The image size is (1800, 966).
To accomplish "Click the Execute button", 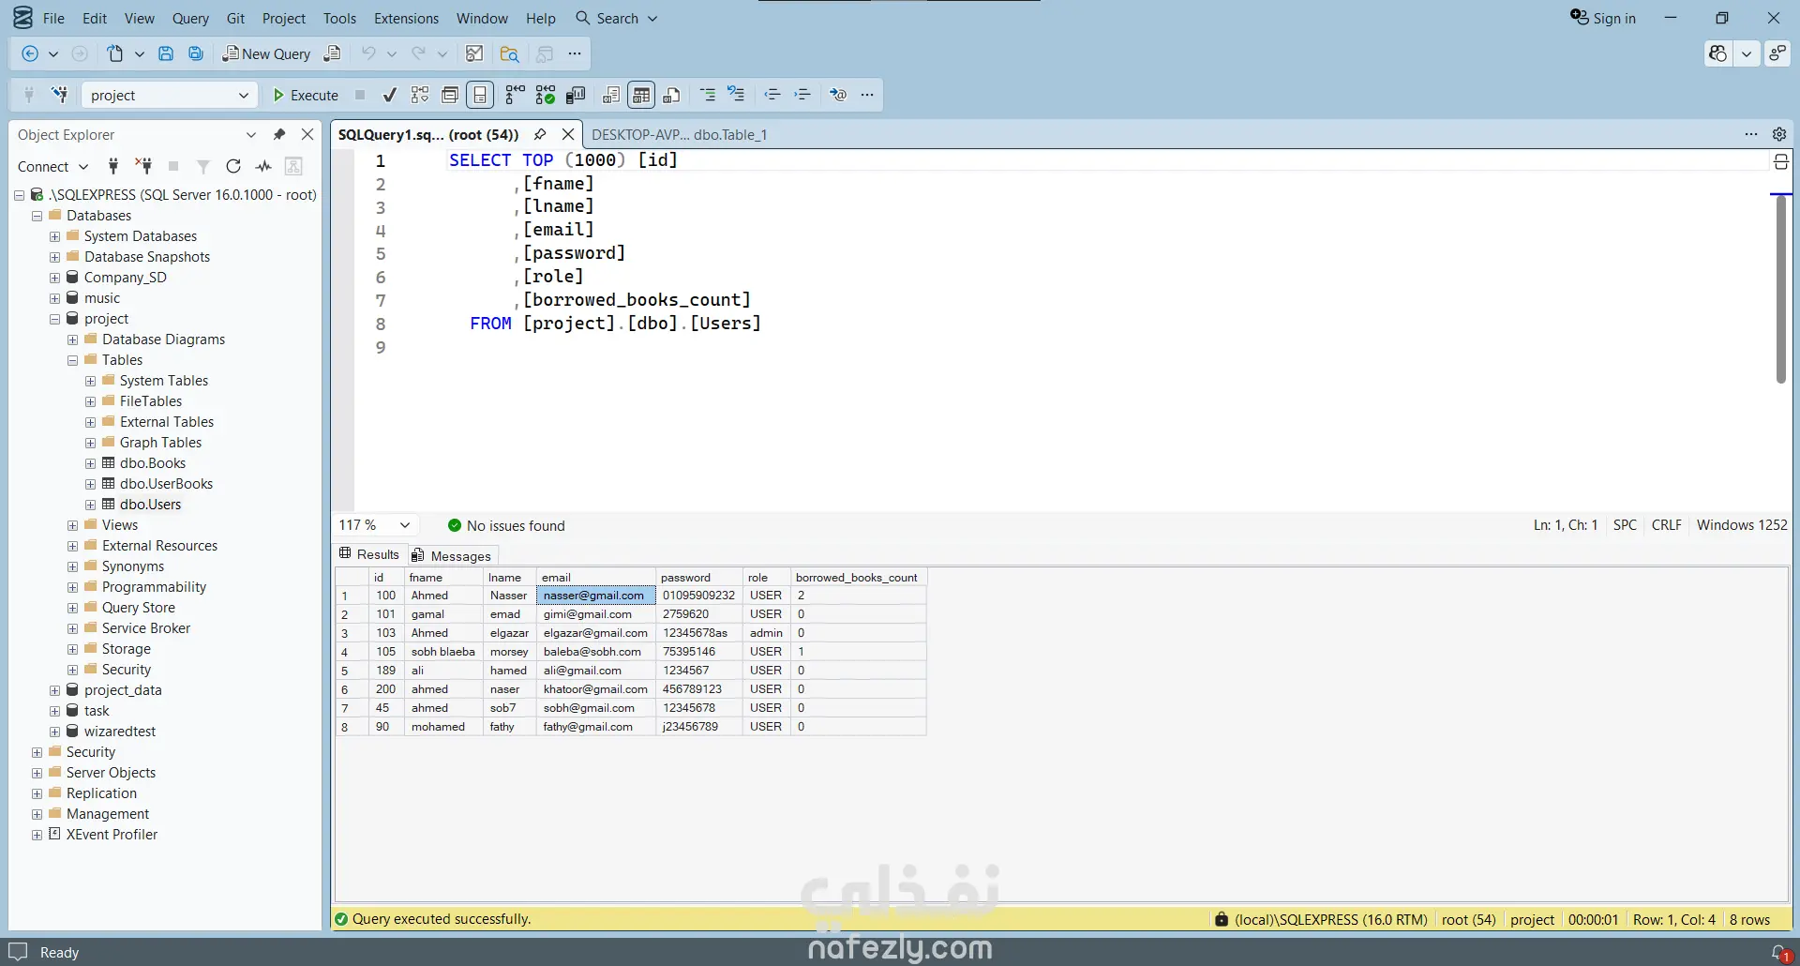I will point(305,95).
